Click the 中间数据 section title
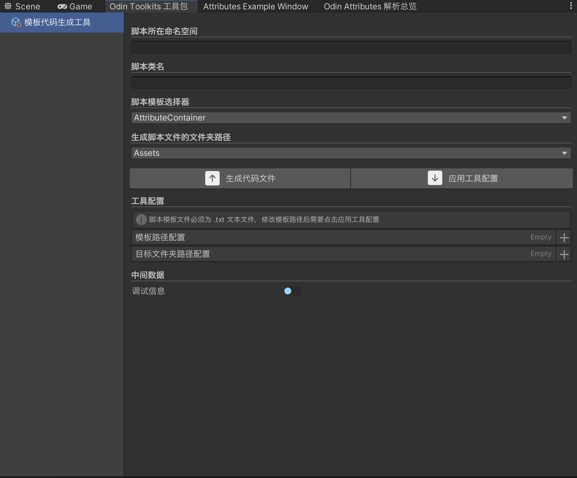 coord(148,275)
